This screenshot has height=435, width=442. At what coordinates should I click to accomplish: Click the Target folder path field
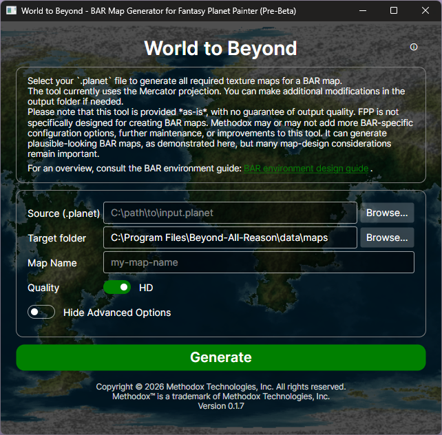tap(230, 237)
